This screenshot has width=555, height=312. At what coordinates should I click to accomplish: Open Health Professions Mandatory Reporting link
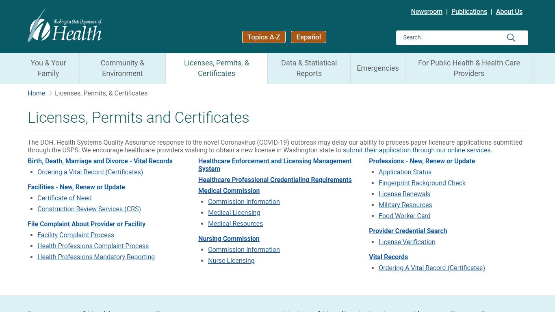click(x=96, y=257)
